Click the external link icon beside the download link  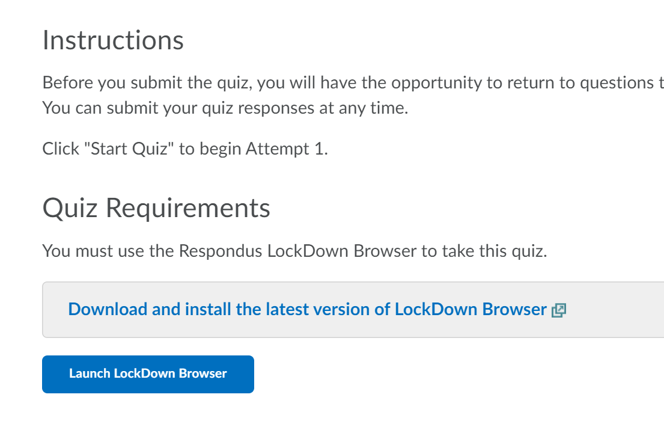click(559, 310)
